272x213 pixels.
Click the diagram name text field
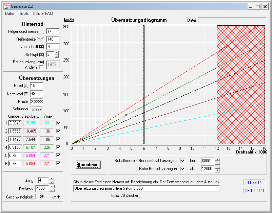point(146,188)
